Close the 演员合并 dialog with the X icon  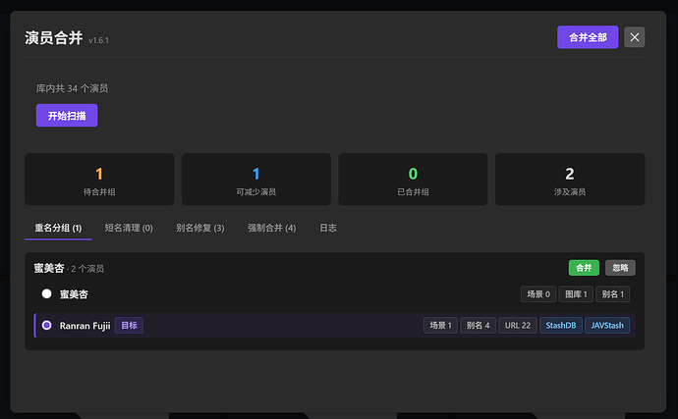point(635,37)
